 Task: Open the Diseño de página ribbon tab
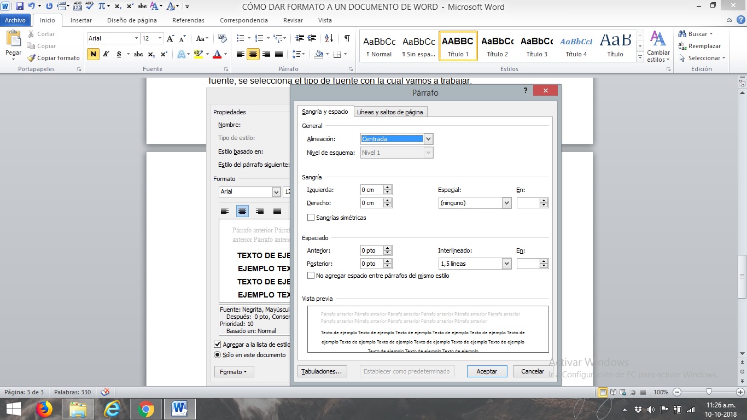(x=132, y=20)
